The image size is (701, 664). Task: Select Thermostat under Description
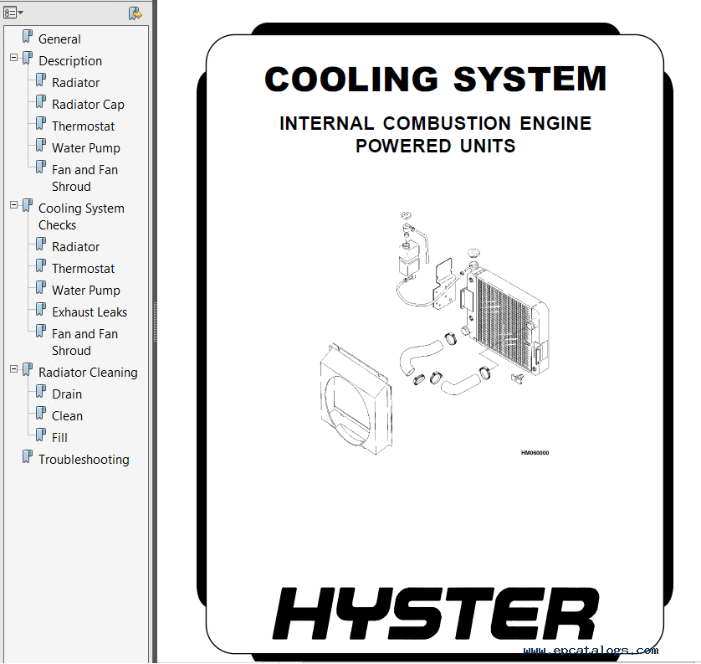(83, 126)
